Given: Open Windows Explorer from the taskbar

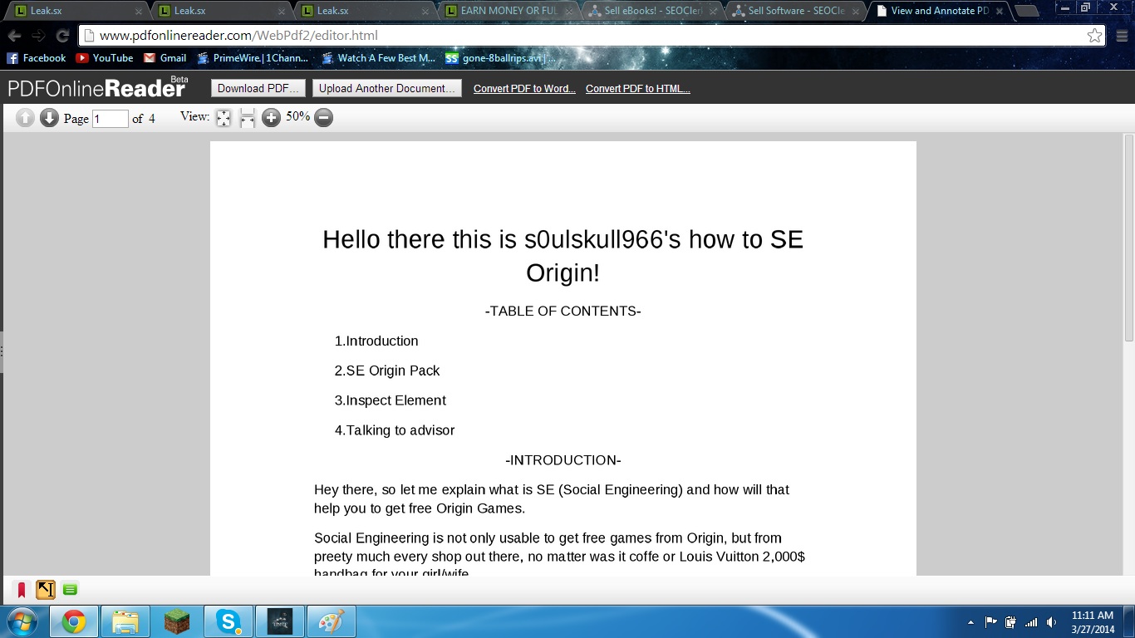Looking at the screenshot, I should 125,621.
